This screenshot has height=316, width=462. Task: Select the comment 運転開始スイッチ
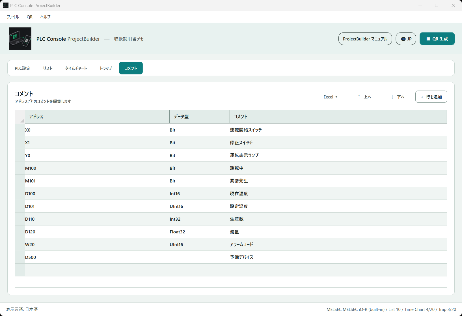(x=338, y=130)
